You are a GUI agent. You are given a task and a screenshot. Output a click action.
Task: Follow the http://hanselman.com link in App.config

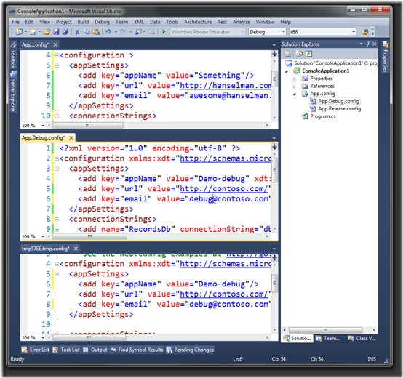click(226, 86)
